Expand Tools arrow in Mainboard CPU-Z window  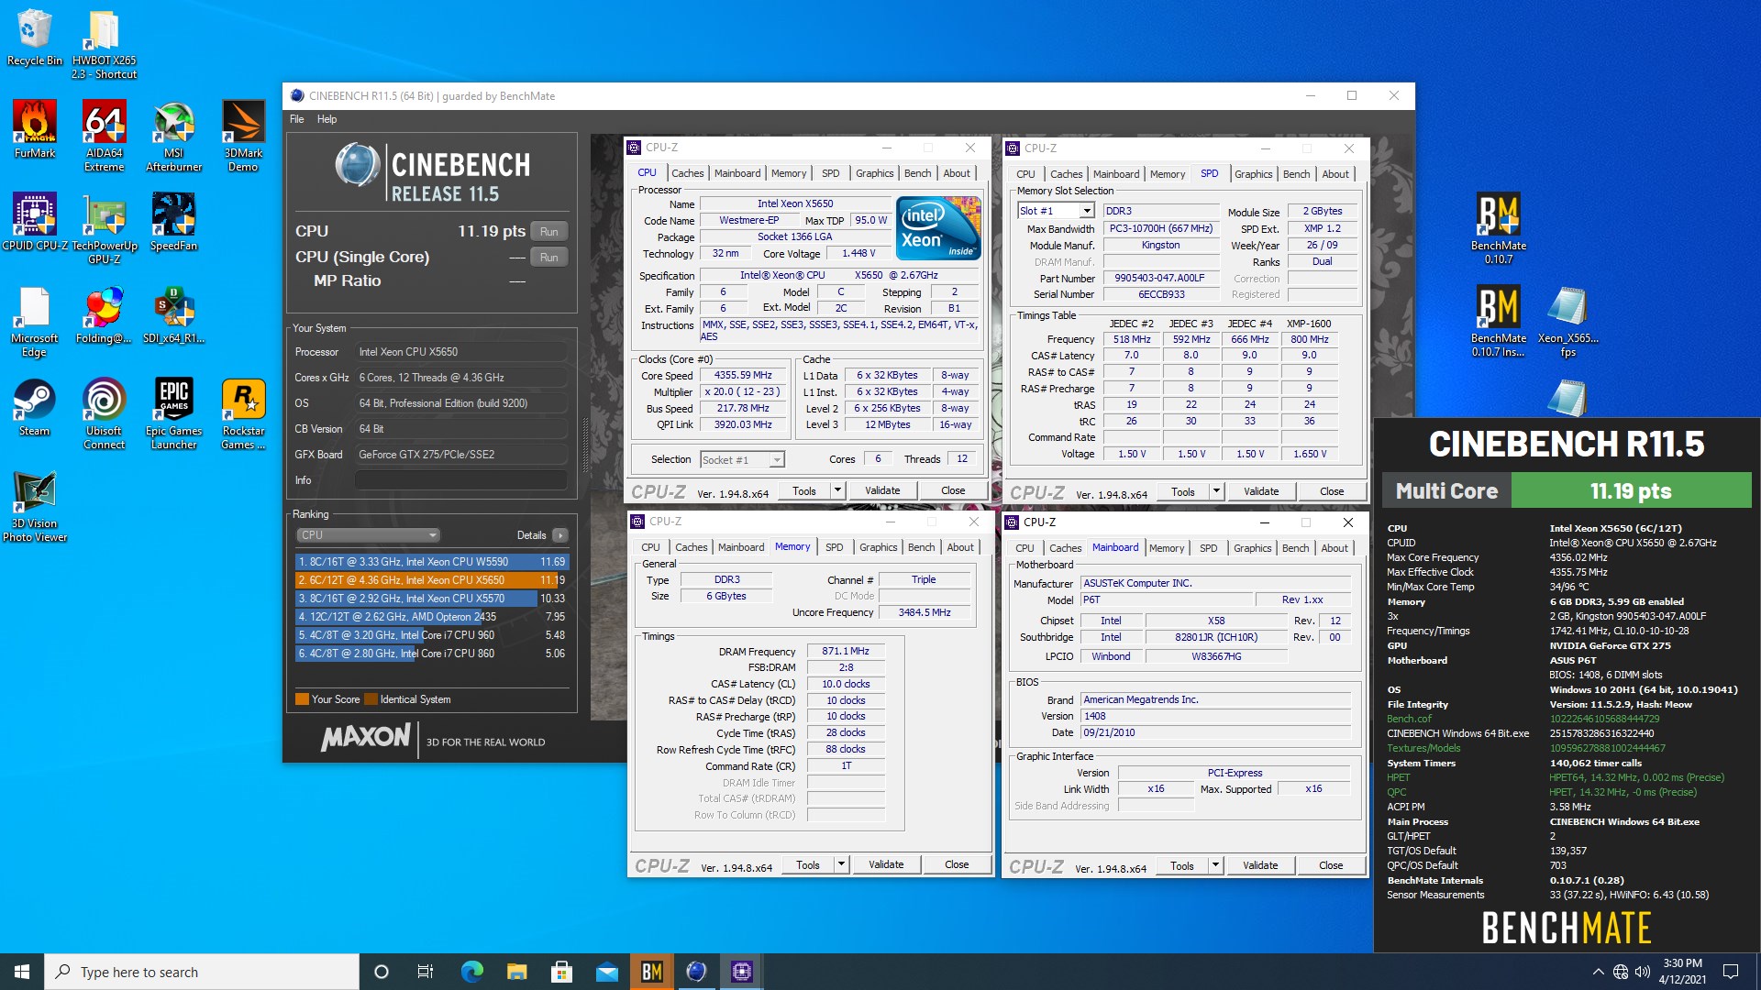click(x=1215, y=866)
